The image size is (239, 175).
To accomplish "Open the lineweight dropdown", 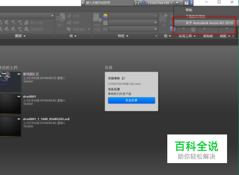I will (x=156, y=22).
